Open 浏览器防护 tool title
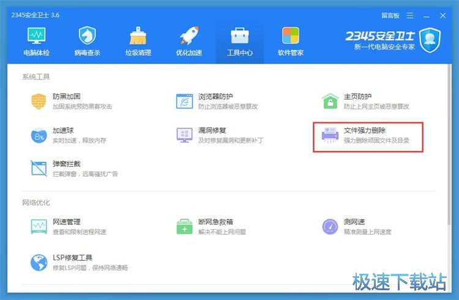 pyautogui.click(x=215, y=97)
